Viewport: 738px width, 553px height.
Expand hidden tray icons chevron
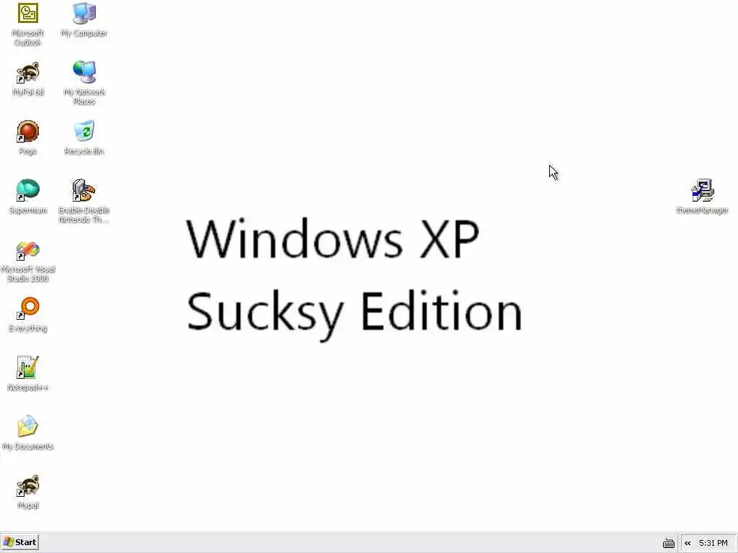click(x=688, y=543)
